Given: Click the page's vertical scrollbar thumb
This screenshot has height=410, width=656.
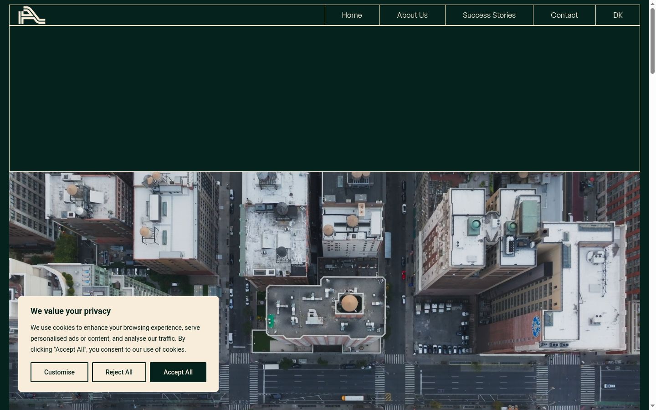Looking at the screenshot, I should [x=652, y=40].
